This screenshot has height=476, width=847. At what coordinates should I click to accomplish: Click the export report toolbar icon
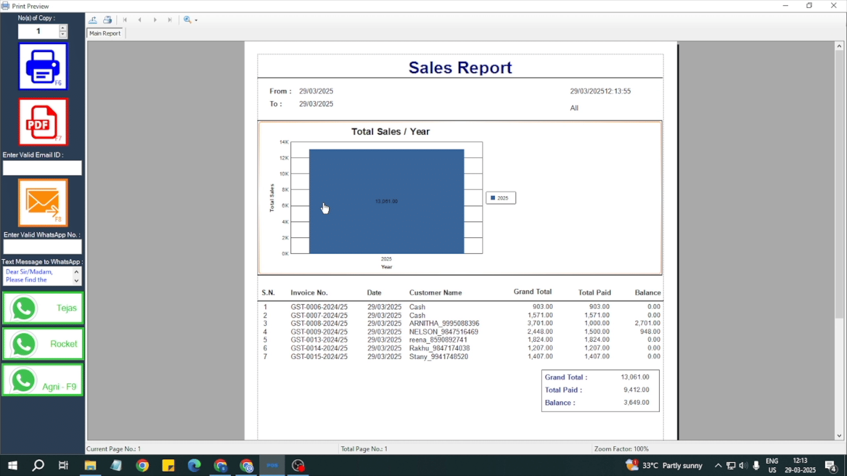(93, 20)
